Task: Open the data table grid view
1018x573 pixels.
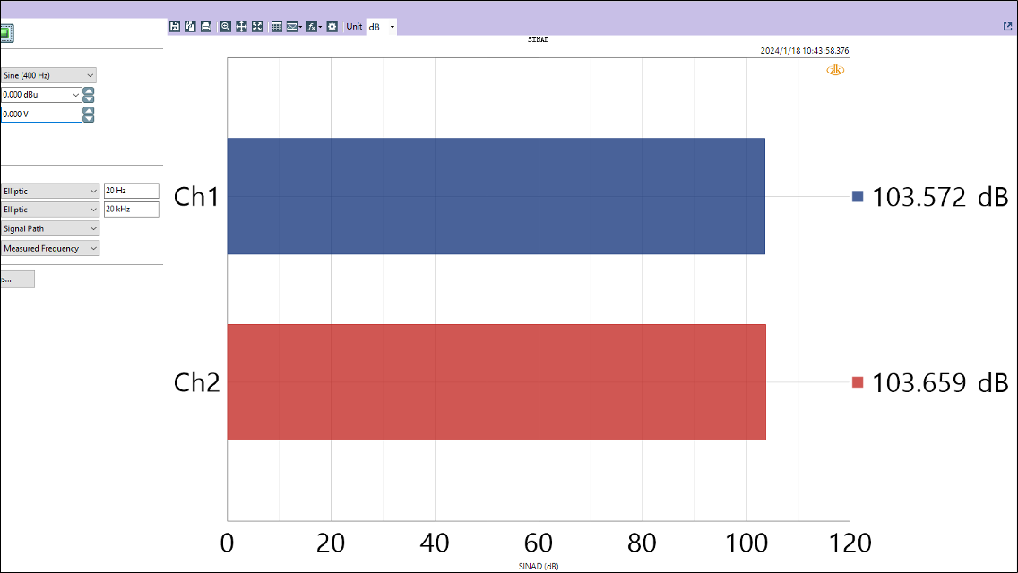Action: [x=277, y=27]
